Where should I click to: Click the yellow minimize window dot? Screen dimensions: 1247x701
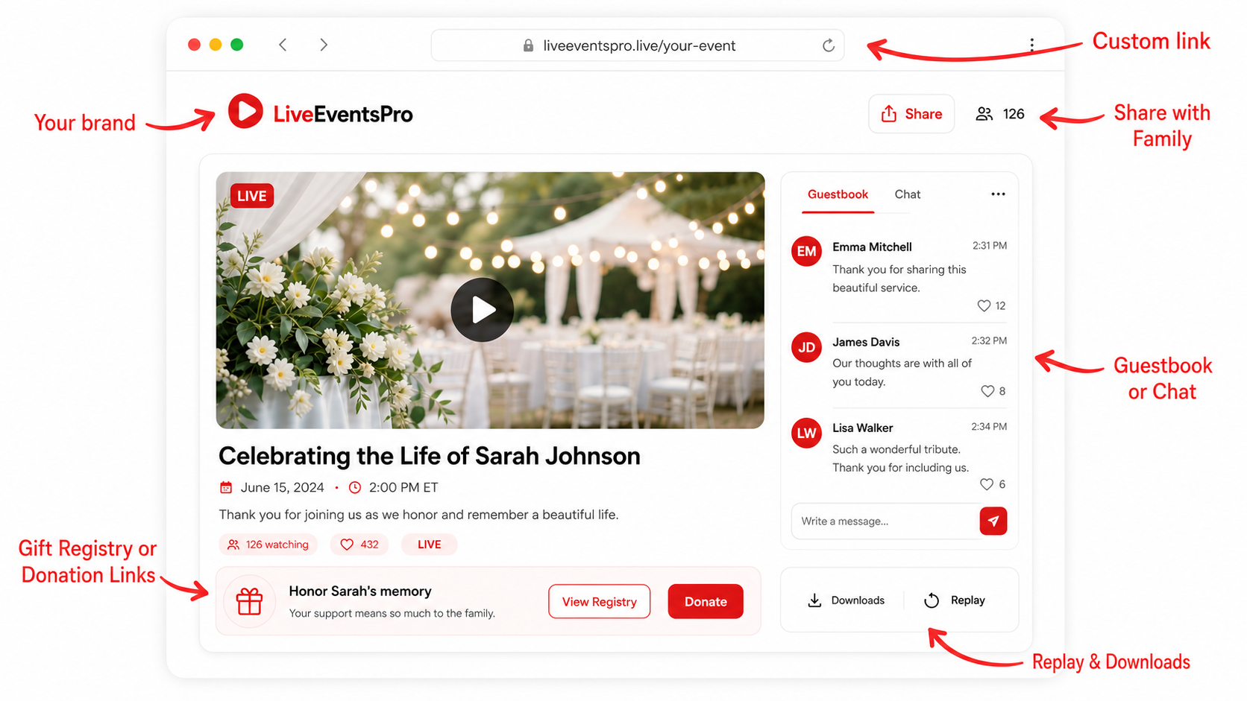pyautogui.click(x=216, y=45)
